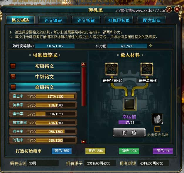This screenshot has height=173, width=184.
Task: Click the purple 紫色 4% probability swatch
Action: (163, 151)
